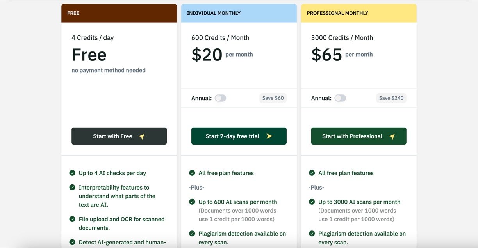Click arrow icon on 7-day free trial button

(269, 136)
